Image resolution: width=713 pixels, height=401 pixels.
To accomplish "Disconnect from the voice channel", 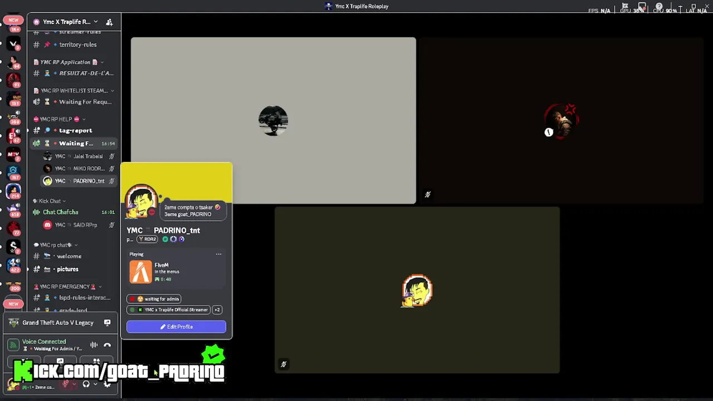I will pyautogui.click(x=107, y=345).
